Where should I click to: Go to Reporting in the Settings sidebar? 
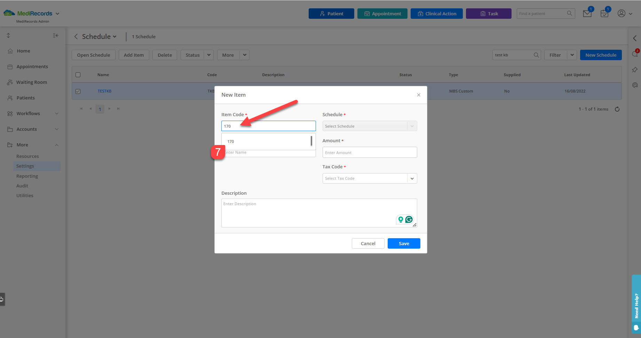27,176
